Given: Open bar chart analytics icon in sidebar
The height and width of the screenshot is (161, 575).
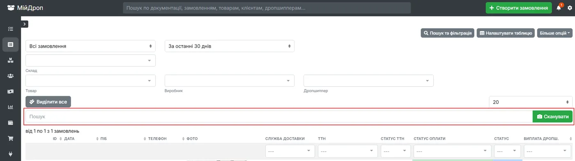Looking at the screenshot, I should (11, 107).
